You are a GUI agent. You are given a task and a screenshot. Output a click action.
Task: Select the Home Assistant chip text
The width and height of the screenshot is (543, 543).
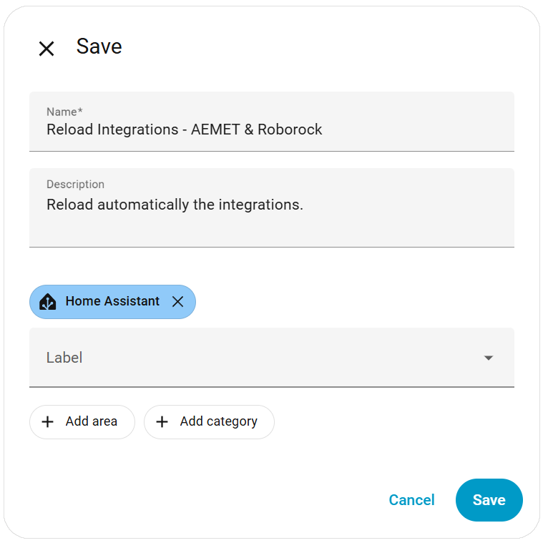112,302
